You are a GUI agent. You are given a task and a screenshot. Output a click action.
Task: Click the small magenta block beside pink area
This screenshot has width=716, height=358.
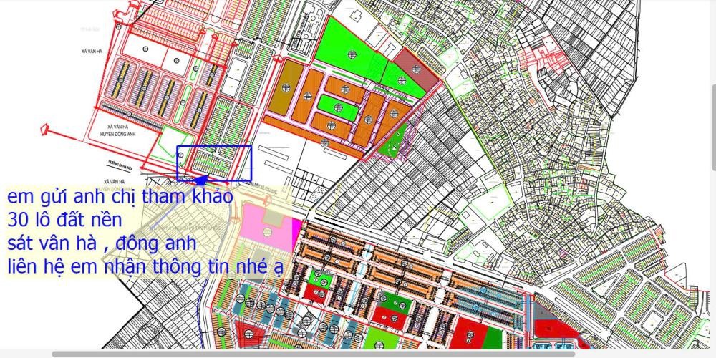tap(296, 231)
